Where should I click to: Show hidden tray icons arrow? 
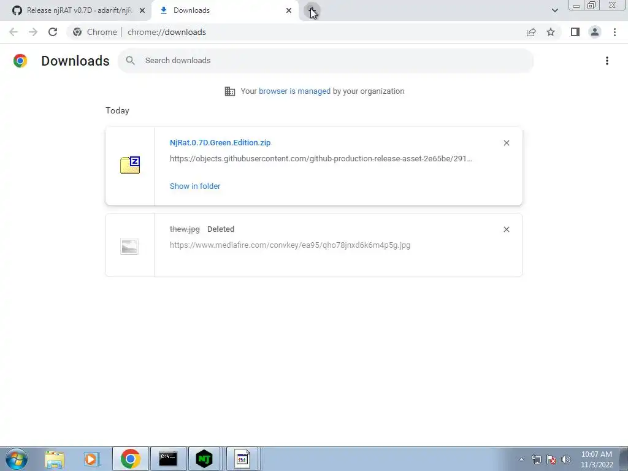tap(521, 459)
